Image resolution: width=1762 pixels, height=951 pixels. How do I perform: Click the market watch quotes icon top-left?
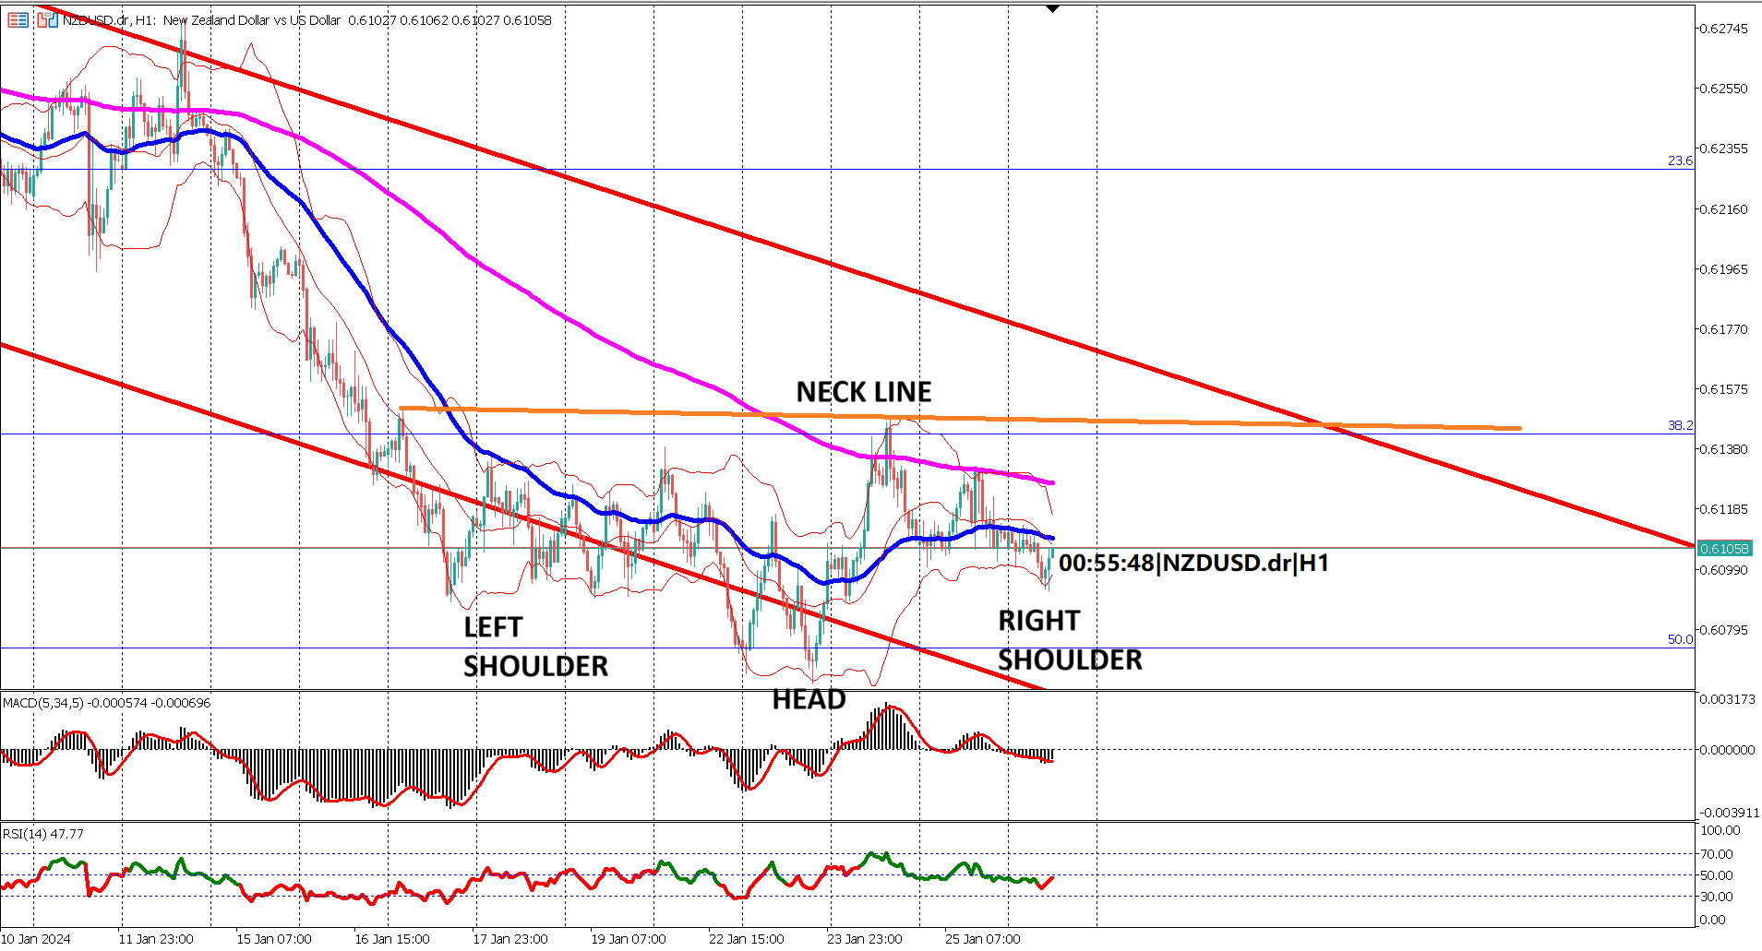(18, 20)
